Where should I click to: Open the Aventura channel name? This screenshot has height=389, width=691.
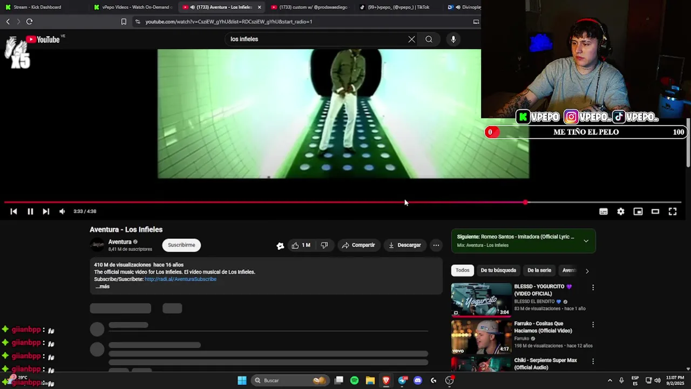(120, 242)
